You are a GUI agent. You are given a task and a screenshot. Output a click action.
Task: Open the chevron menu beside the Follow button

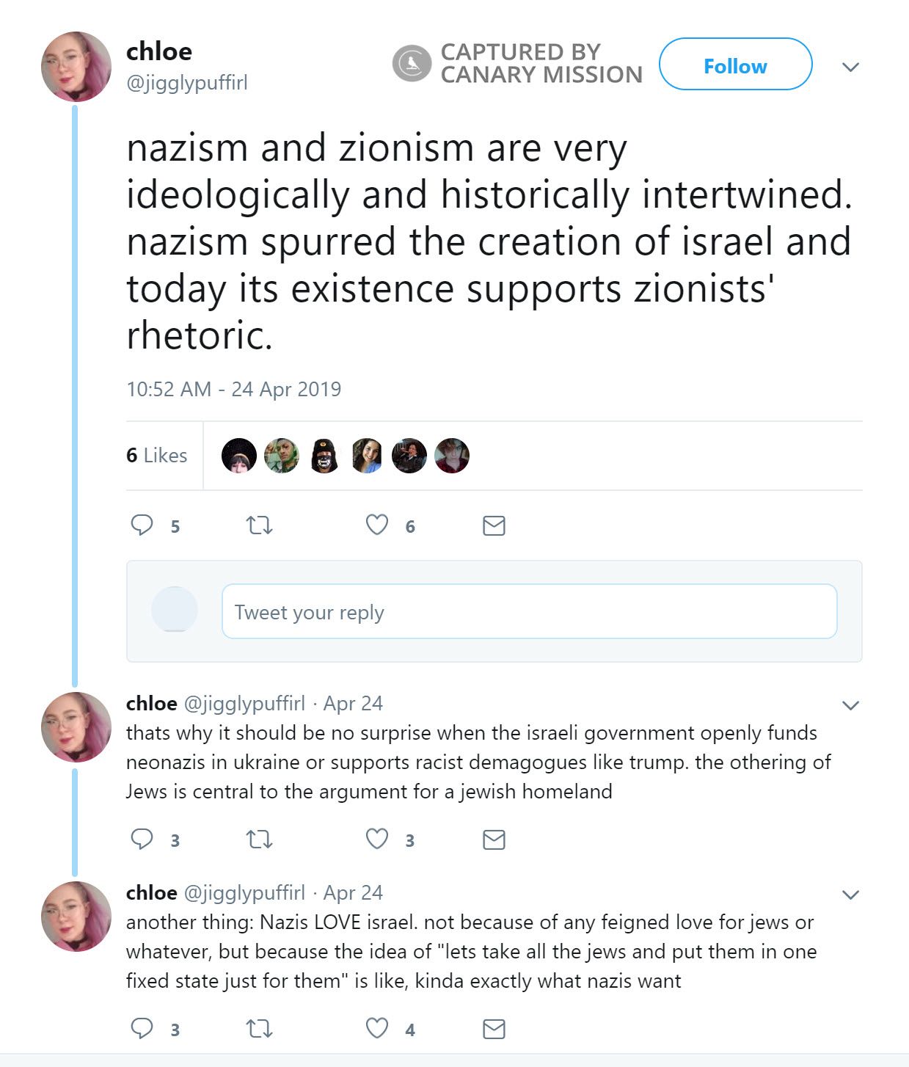click(850, 68)
